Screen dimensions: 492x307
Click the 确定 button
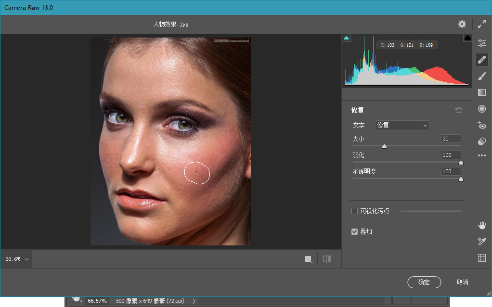[x=424, y=282]
